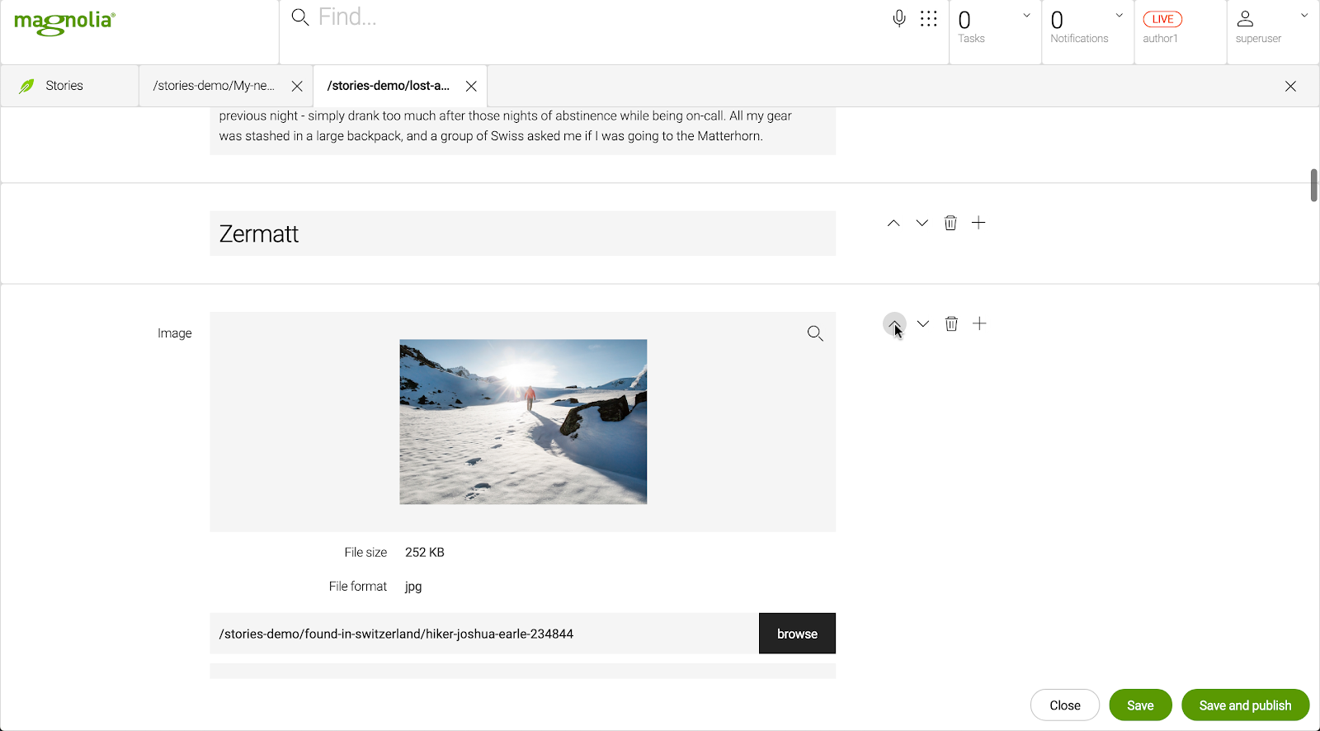Expand the Tasks dropdown chevron
Screen dimensions: 1320x731
(x=1025, y=15)
